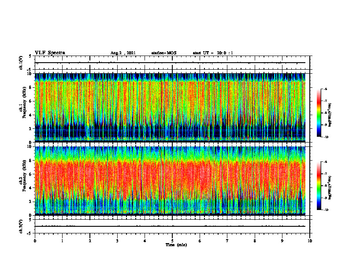The image size is (349, 270).
Task: Click the '-9' label on ch.2 colorbar
Action: tap(326, 198)
